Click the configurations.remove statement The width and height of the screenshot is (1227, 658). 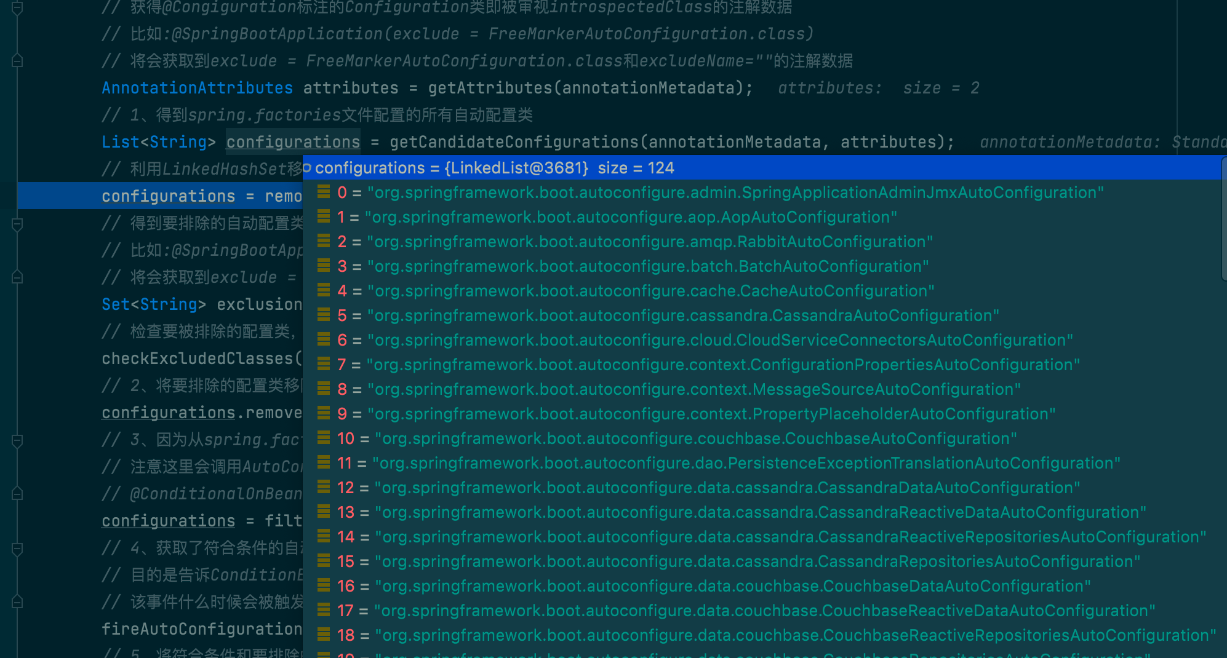tap(202, 413)
